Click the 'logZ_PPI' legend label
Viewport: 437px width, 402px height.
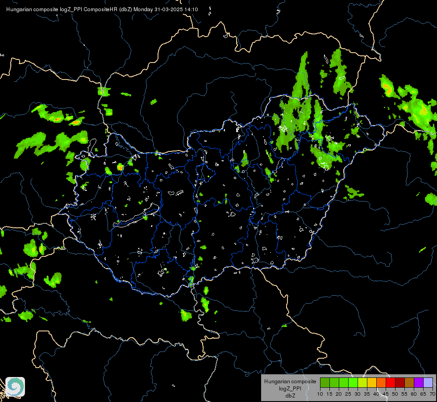(290, 389)
